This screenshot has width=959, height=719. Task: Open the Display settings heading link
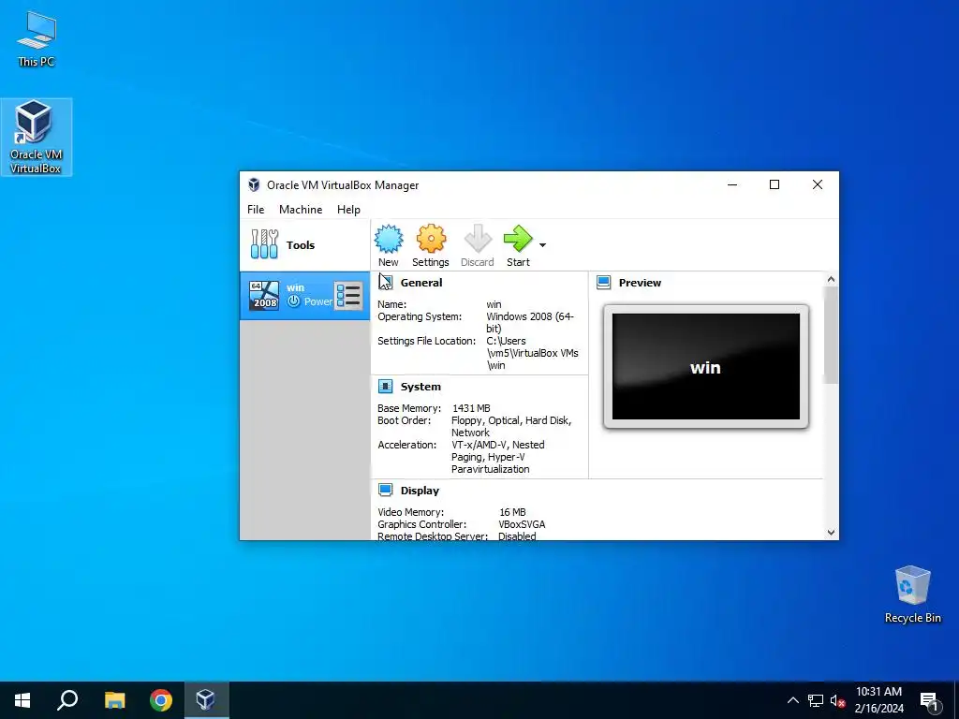pyautogui.click(x=420, y=491)
